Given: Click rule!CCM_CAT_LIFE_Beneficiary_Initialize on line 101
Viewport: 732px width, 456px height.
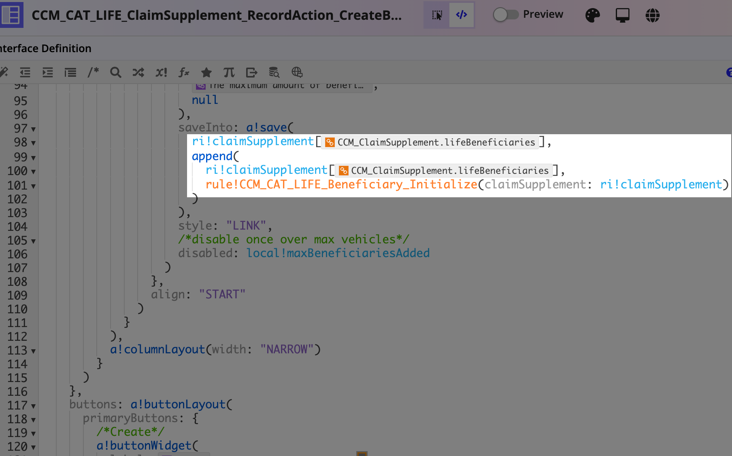Looking at the screenshot, I should (341, 184).
